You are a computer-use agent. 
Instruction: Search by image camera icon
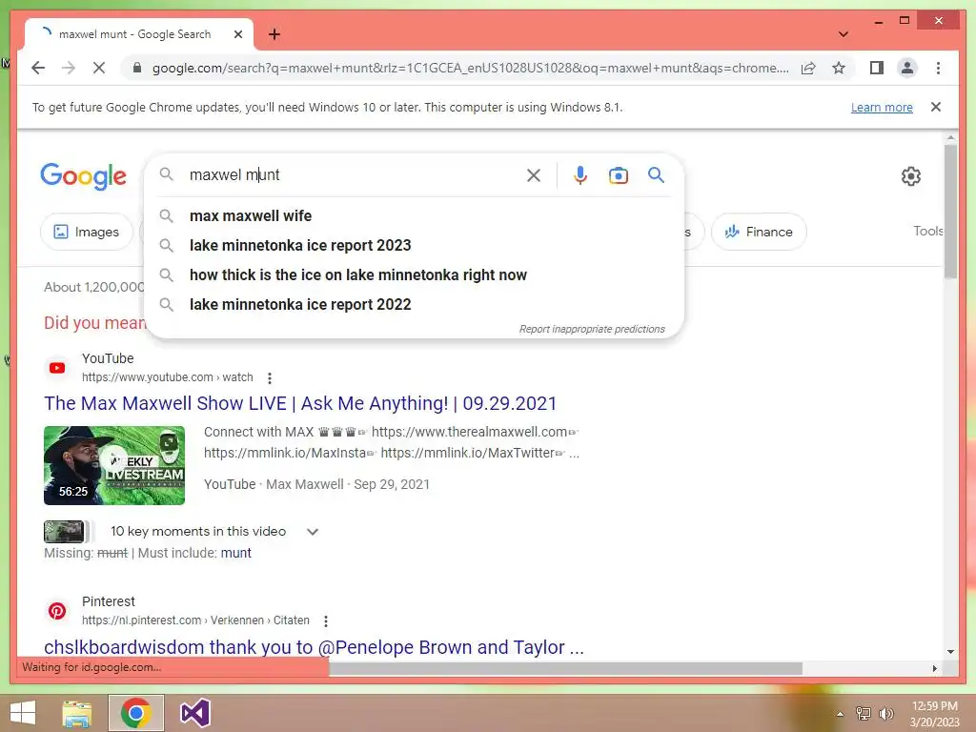pyautogui.click(x=618, y=175)
